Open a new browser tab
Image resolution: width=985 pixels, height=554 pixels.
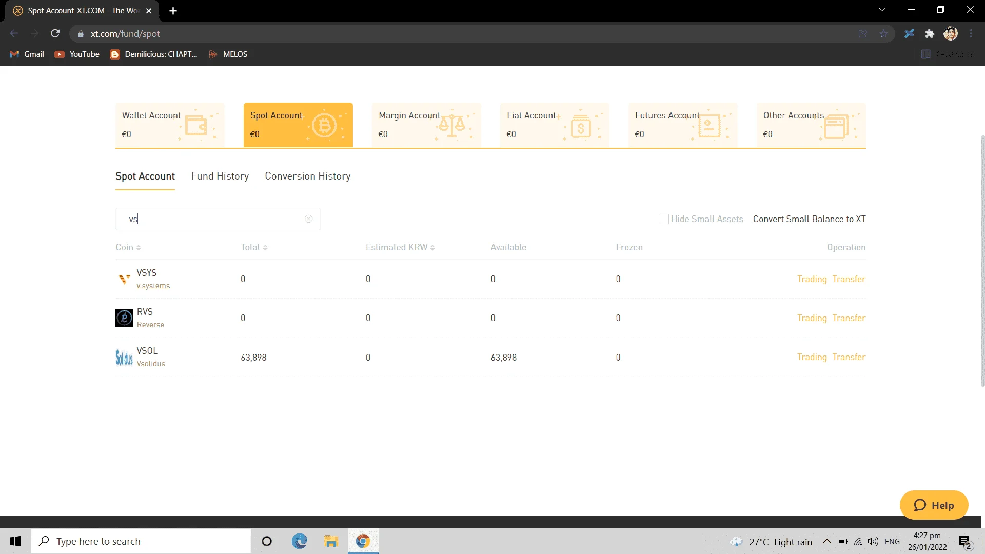click(x=173, y=11)
